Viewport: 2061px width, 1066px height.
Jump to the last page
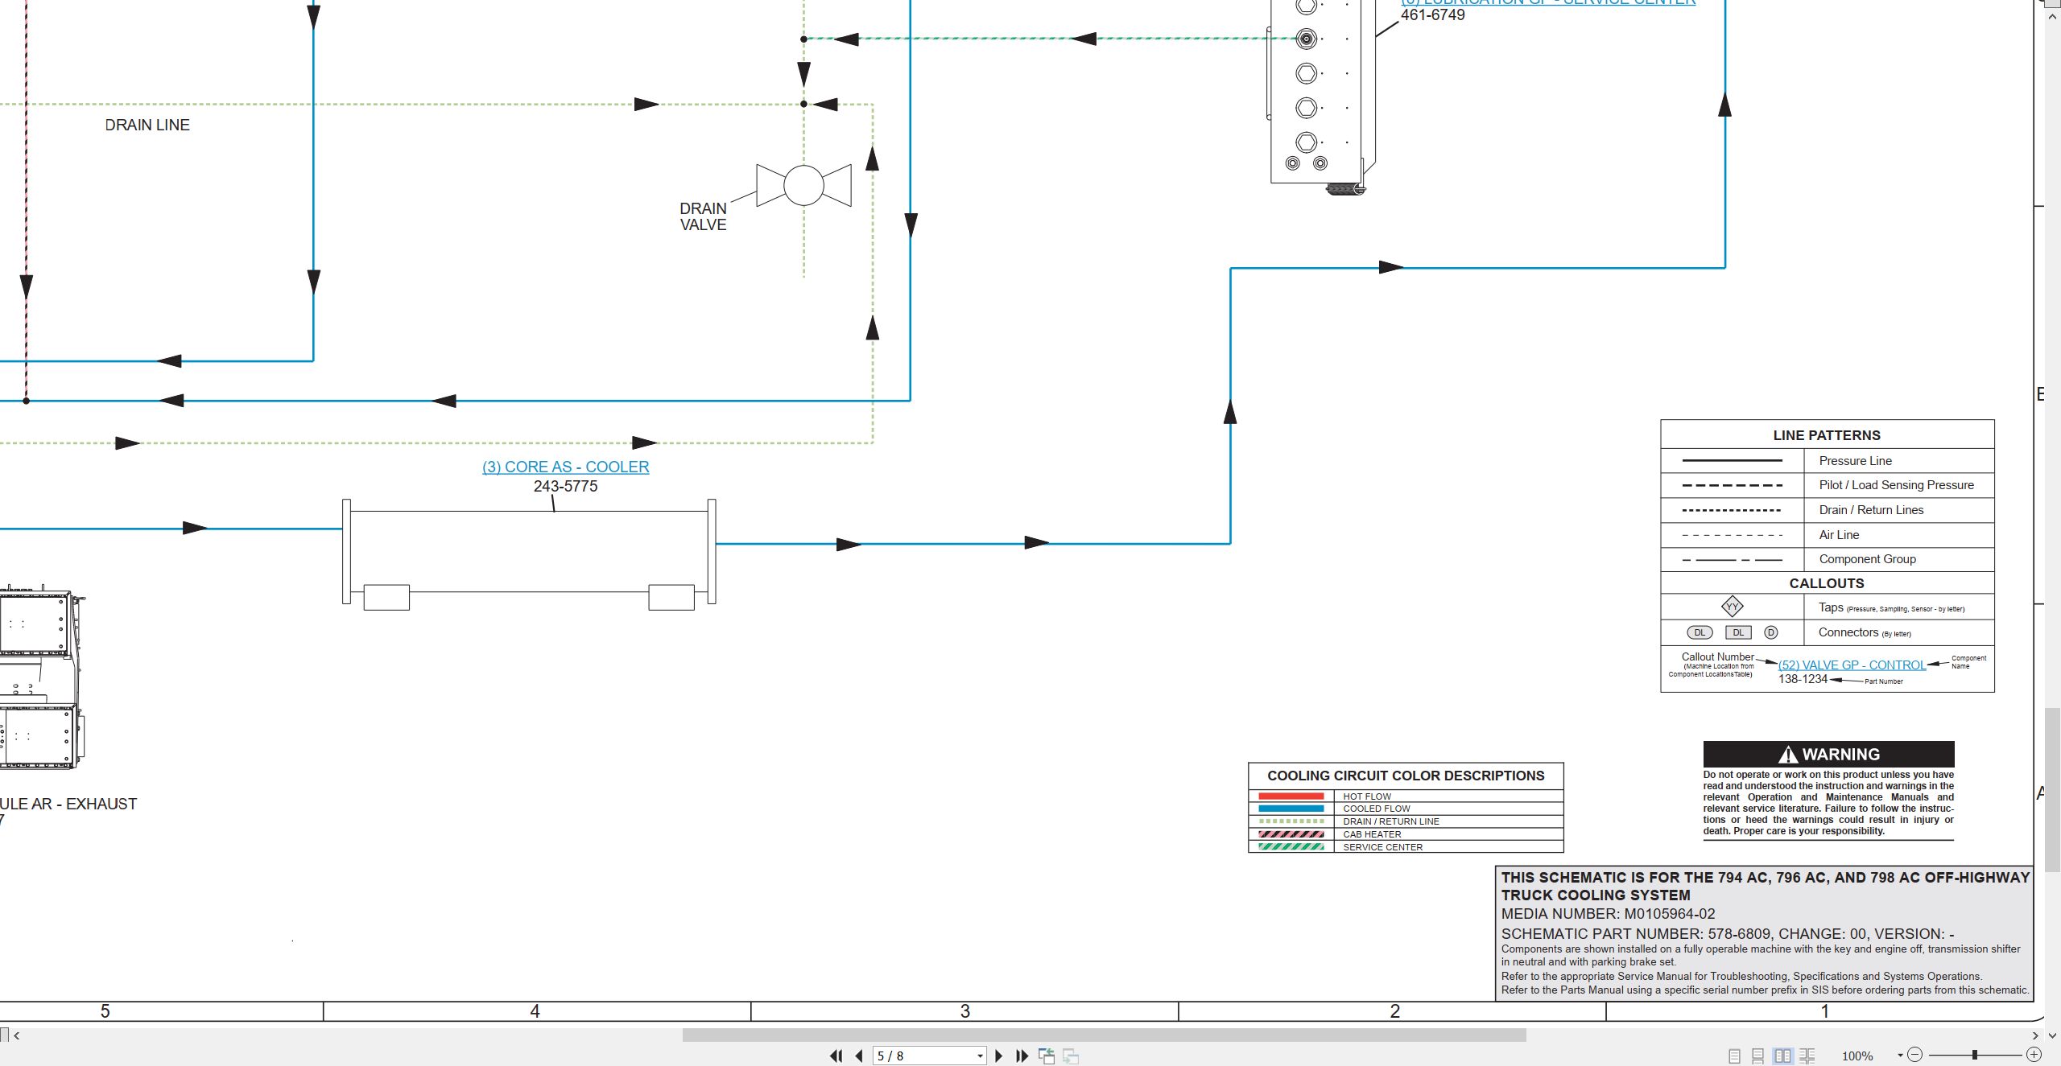(1022, 1056)
